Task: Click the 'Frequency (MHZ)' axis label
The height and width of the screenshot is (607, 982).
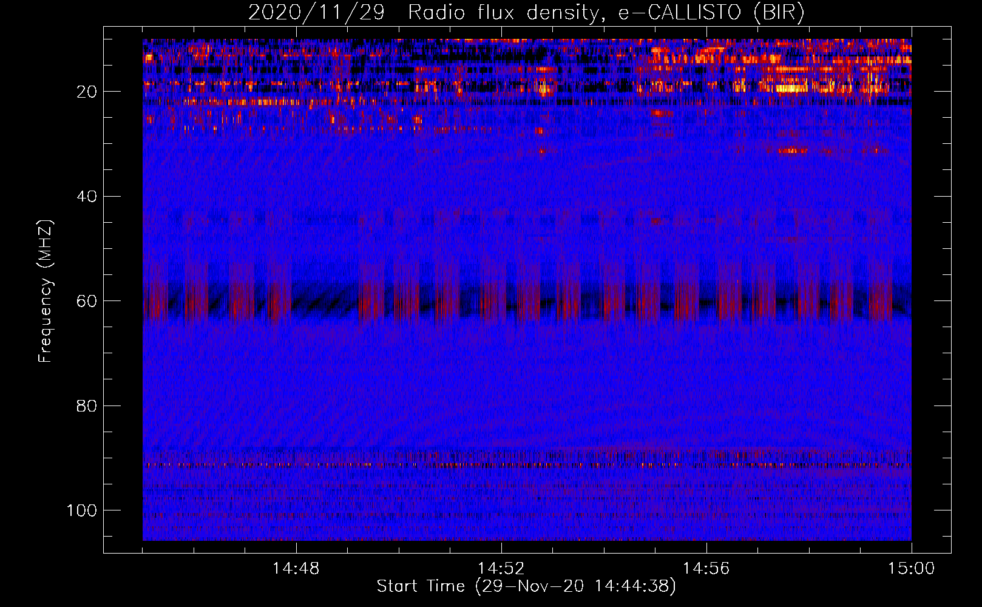Action: pos(46,291)
